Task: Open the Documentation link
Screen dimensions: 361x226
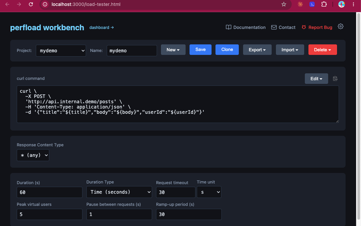Action: click(x=246, y=27)
